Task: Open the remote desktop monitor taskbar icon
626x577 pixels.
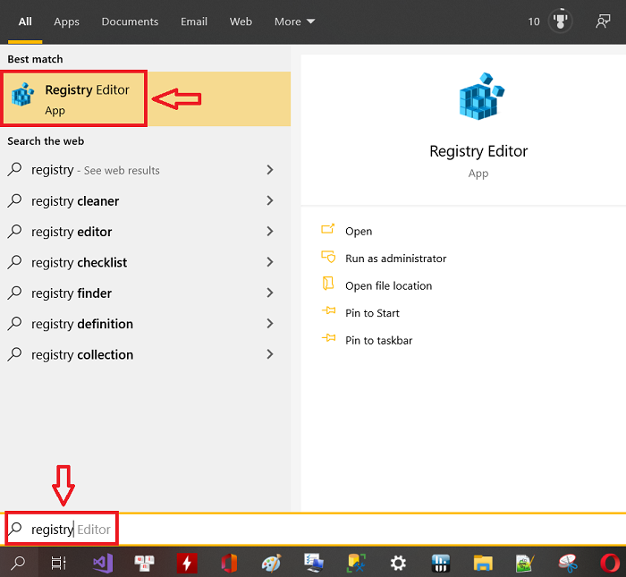Action: pyautogui.click(x=314, y=563)
